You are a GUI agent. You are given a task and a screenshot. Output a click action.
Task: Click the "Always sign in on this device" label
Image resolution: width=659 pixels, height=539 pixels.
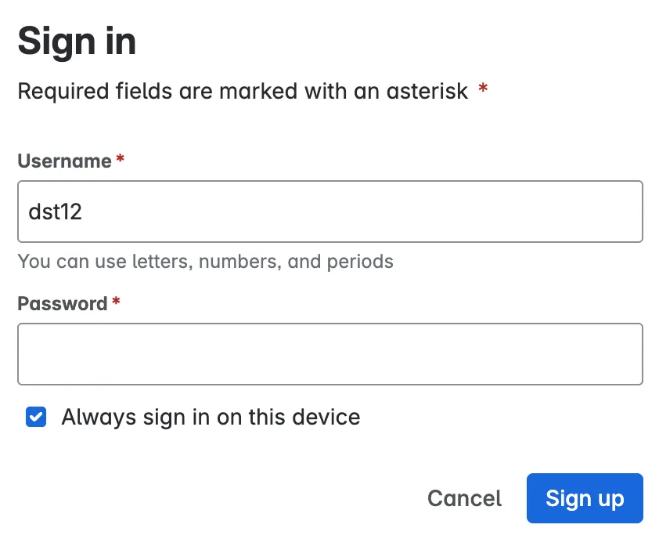click(x=211, y=418)
